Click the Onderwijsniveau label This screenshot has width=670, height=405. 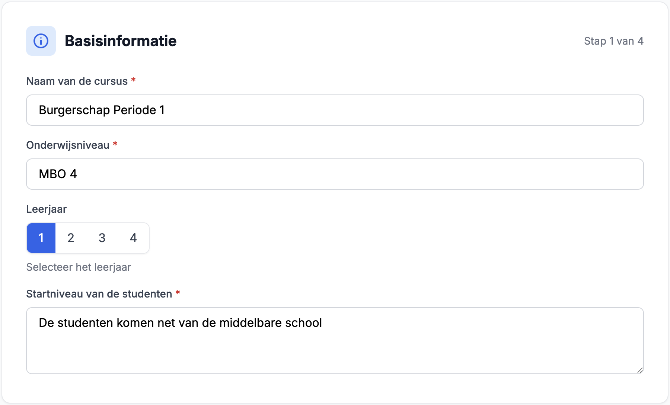point(68,145)
